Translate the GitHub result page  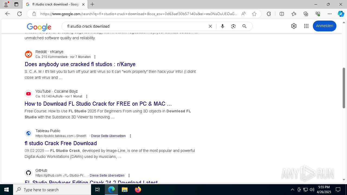[x=107, y=175]
